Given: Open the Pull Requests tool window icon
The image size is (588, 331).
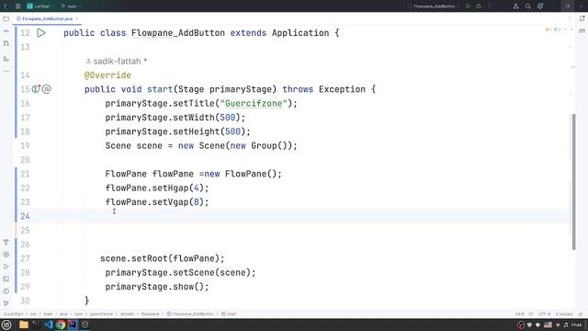Looking at the screenshot, I should [x=6, y=44].
